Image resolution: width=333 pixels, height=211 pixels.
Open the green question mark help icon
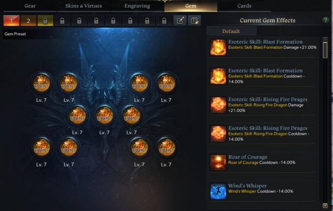tap(325, 20)
